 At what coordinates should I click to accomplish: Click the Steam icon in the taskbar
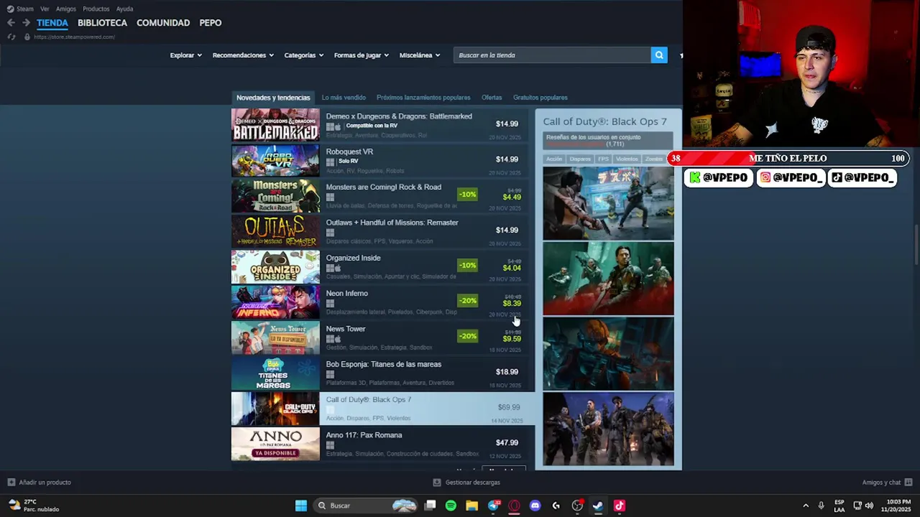click(x=598, y=506)
